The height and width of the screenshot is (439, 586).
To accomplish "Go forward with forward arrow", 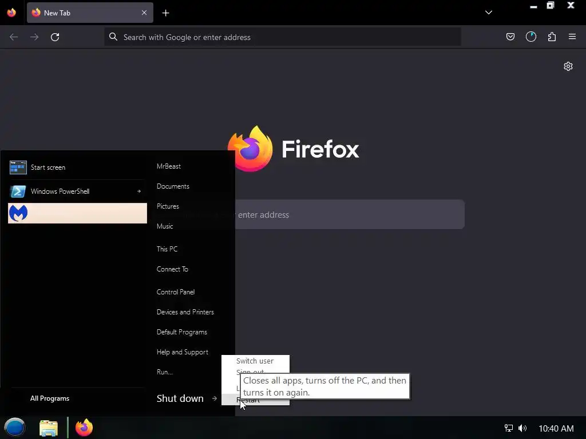I will (x=34, y=37).
